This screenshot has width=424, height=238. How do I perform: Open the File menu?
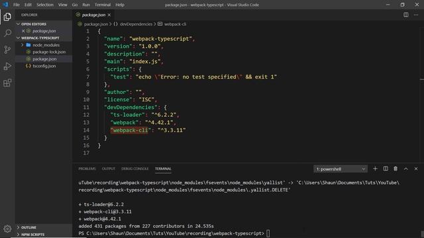pos(16,5)
